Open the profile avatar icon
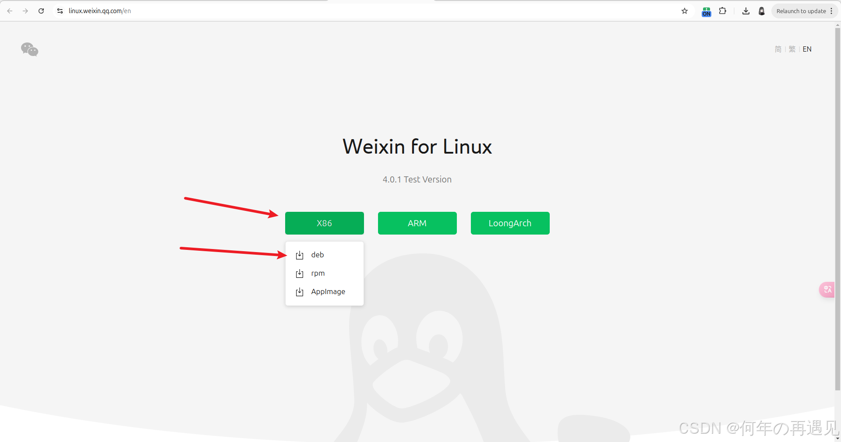 click(x=762, y=11)
